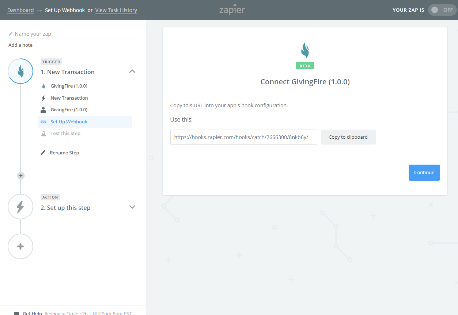This screenshot has width=458, height=315.
Task: Click the small flame icon beside first GivingFire (1.0.0)
Action: (43, 86)
